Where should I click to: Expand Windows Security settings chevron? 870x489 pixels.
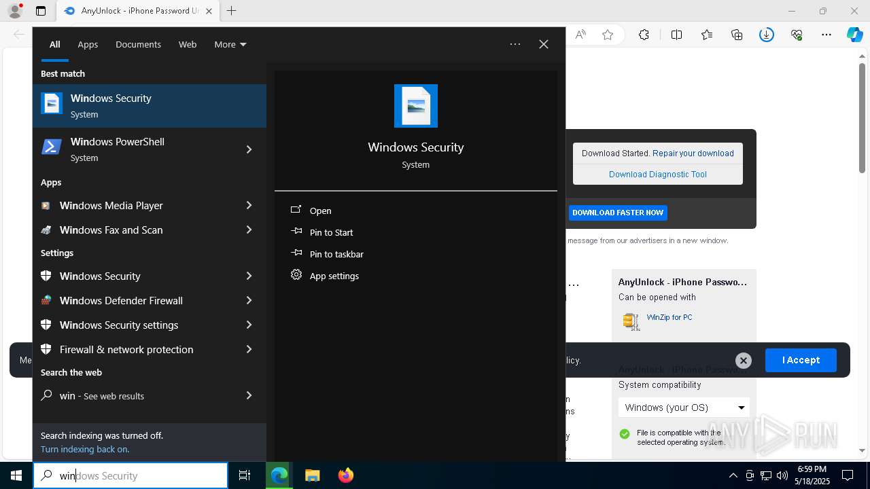coord(249,325)
